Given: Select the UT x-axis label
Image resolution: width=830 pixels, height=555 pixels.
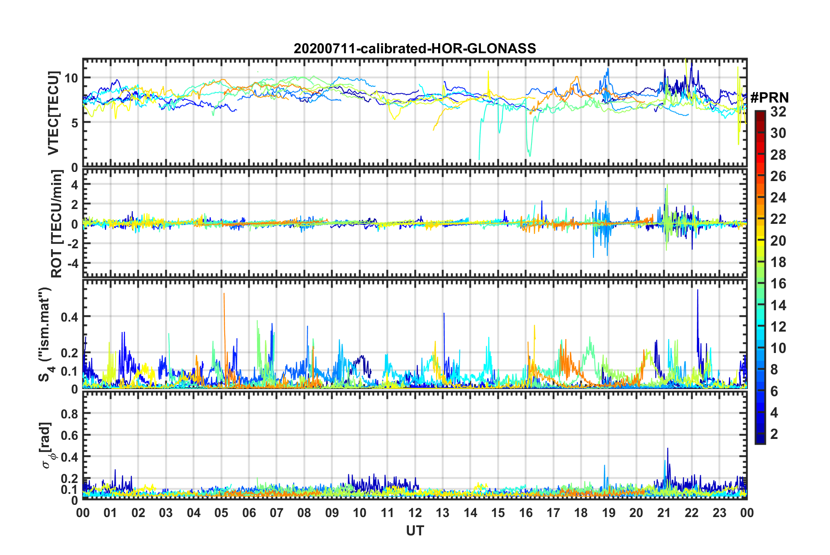Looking at the screenshot, I should click(415, 531).
